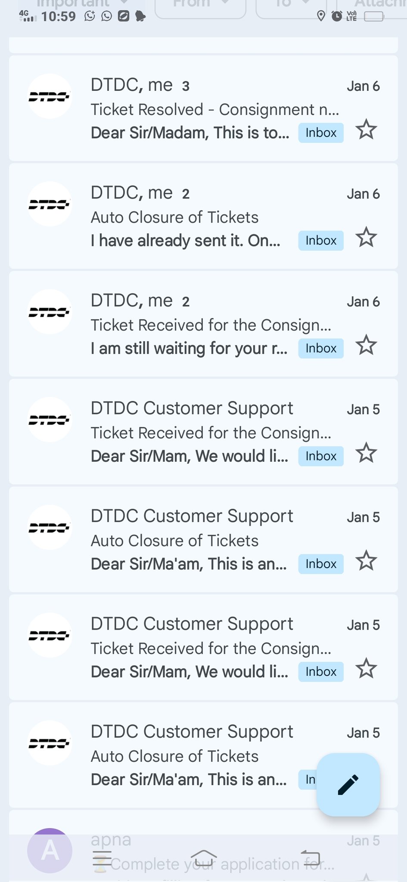
Task: Click Inbox label on Ticket Resolved email
Action: point(321,133)
